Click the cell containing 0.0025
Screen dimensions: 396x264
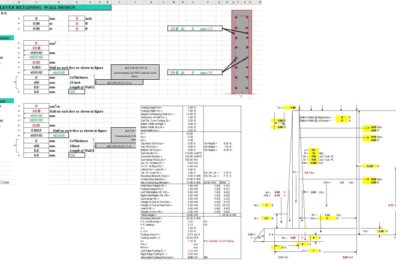(37, 130)
